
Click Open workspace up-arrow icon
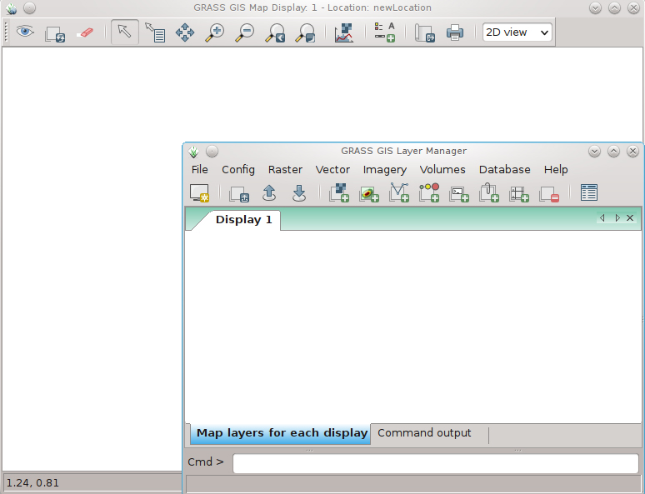(x=269, y=192)
